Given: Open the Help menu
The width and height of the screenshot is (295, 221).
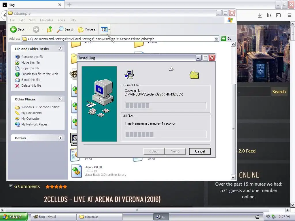Looking at the screenshot, I should click(72, 20).
